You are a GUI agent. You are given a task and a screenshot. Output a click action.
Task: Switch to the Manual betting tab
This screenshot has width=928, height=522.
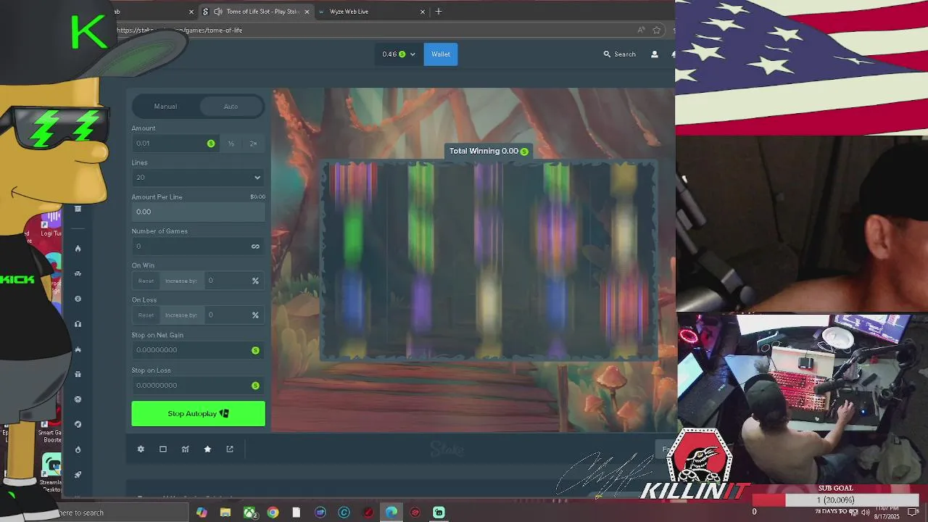pos(165,107)
